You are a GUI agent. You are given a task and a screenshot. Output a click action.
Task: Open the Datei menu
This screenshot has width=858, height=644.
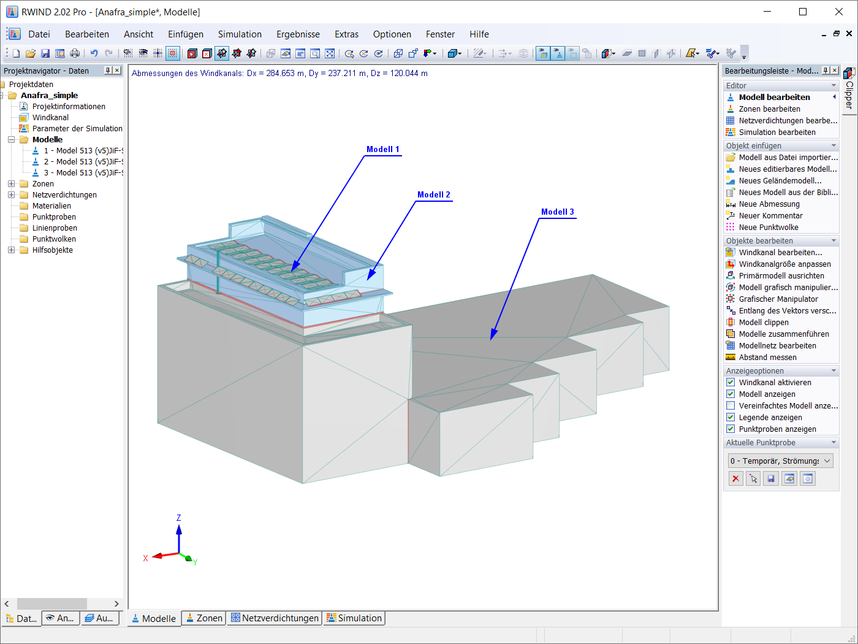[x=39, y=34]
